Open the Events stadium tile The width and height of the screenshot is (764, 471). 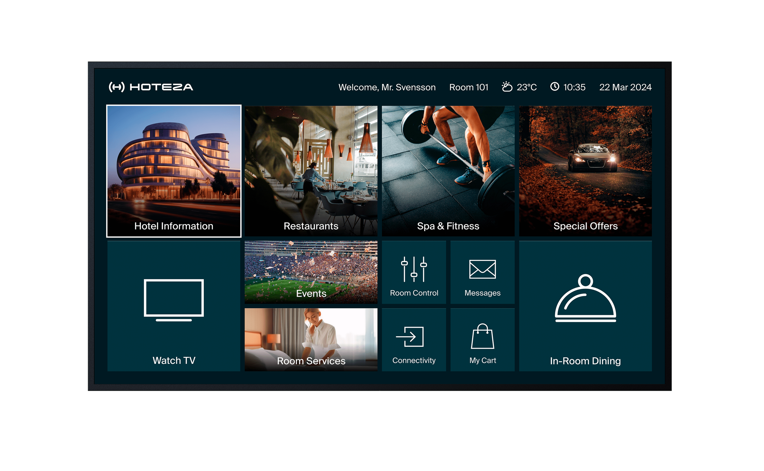pyautogui.click(x=311, y=272)
